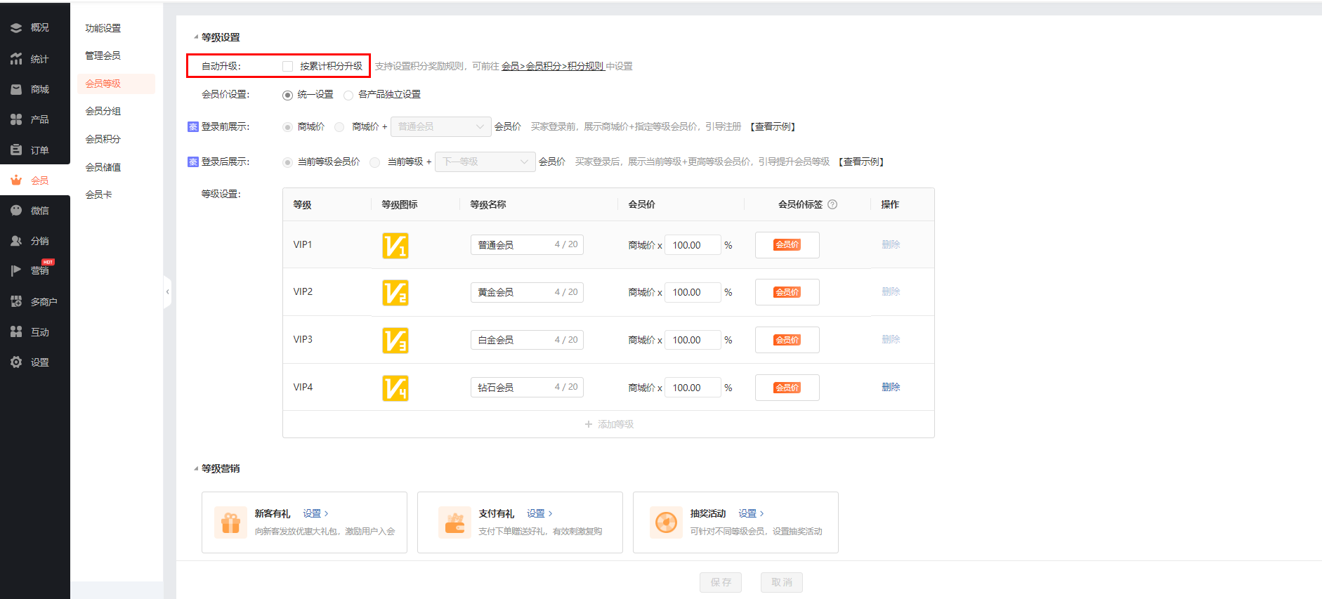Select 商城价 + member price radio option
Viewport: 1322px width, 599px height.
pyautogui.click(x=339, y=127)
